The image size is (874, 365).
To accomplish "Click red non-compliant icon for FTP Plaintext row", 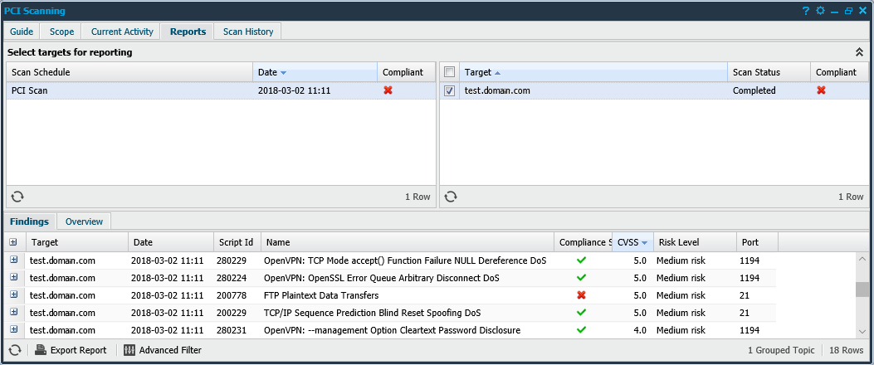I will 582,295.
